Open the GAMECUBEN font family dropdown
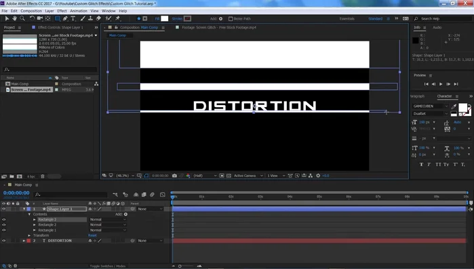Image resolution: width=474 pixels, height=269 pixels. 430,106
